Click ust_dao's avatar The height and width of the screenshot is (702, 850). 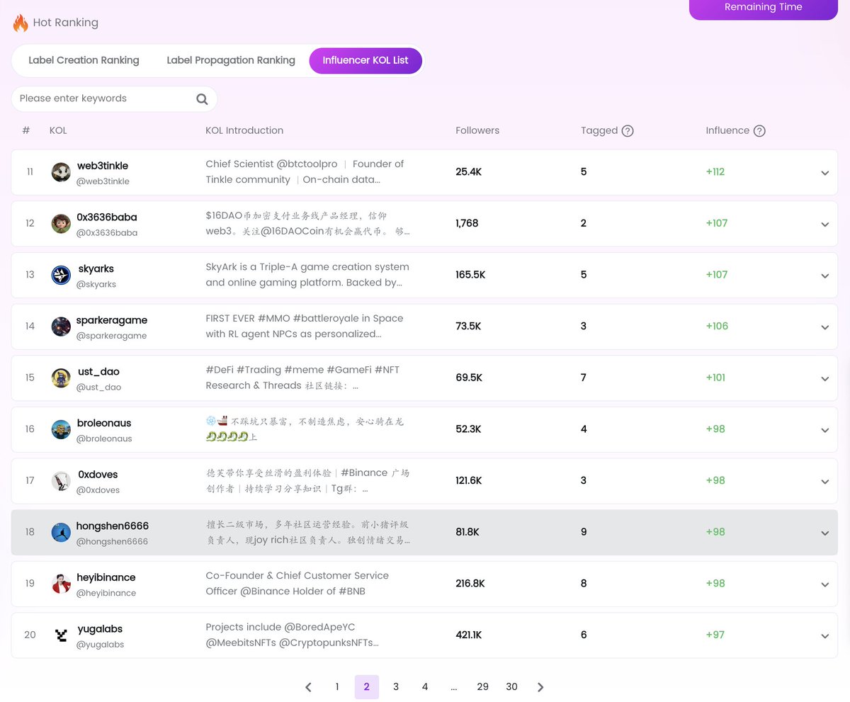(61, 378)
